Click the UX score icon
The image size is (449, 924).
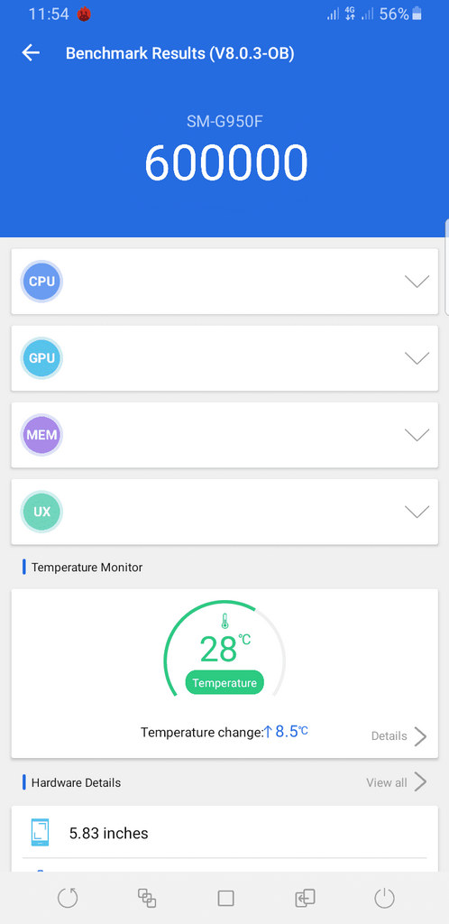click(41, 512)
